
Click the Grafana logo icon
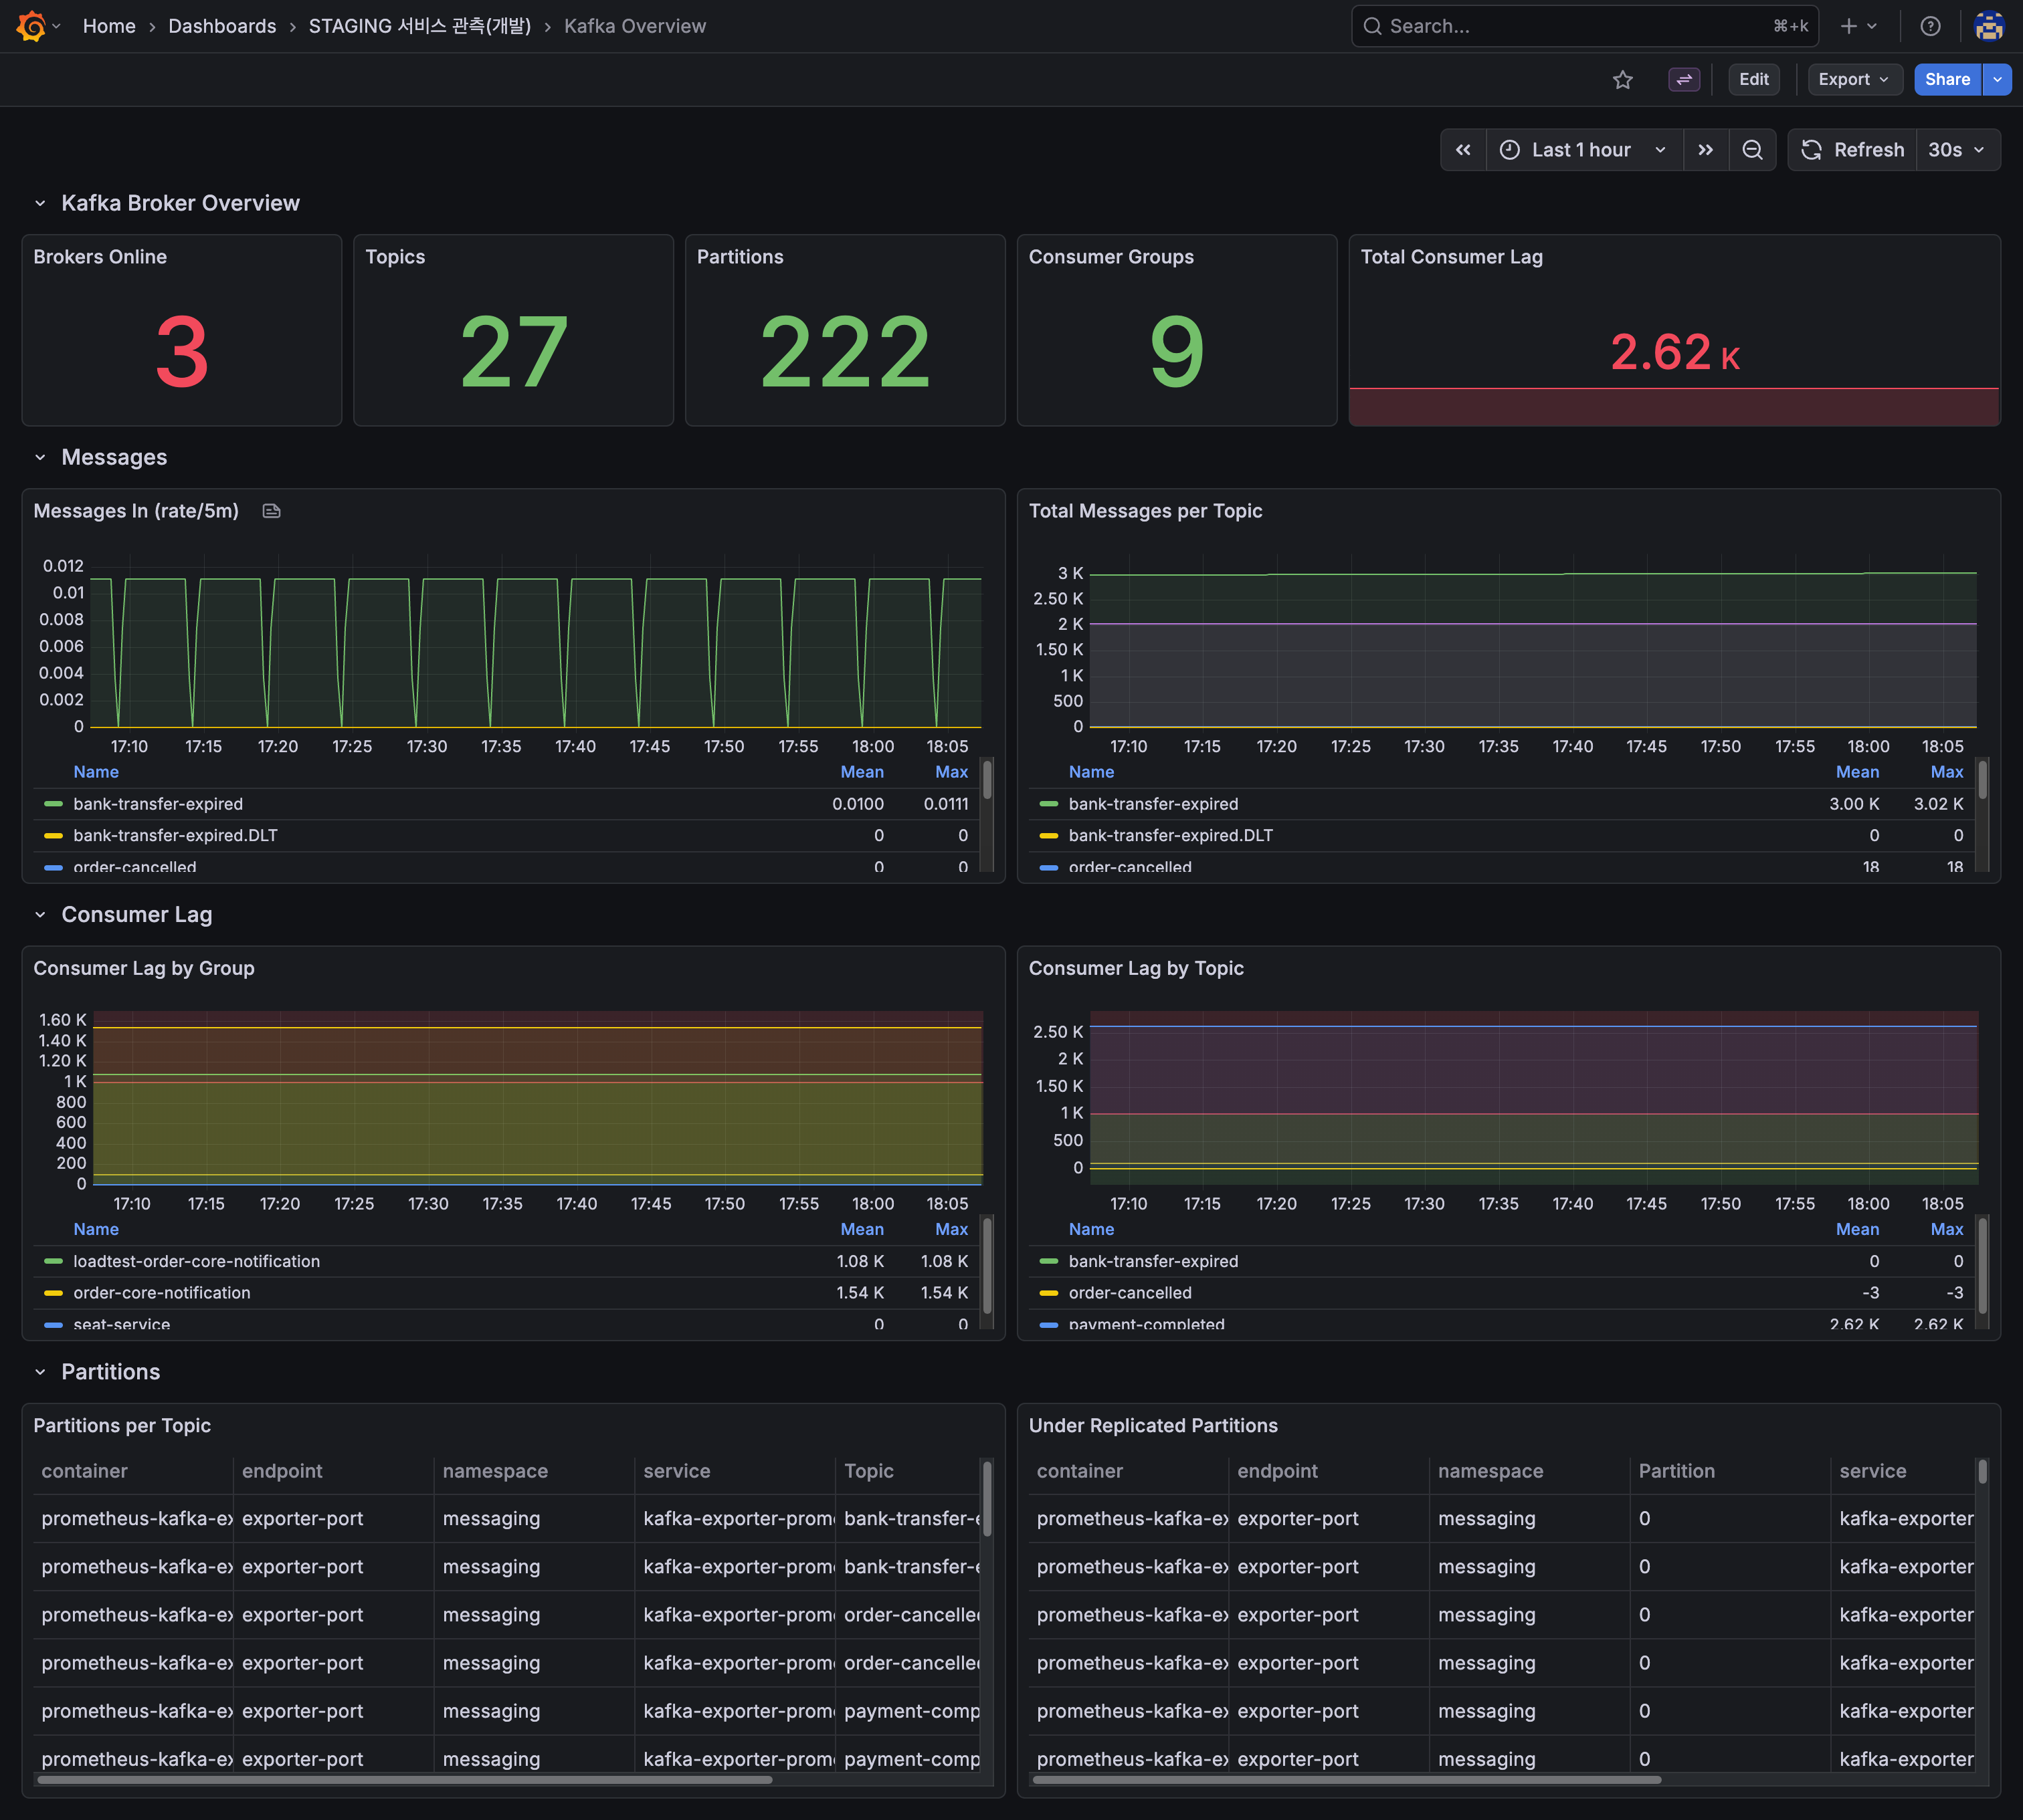[31, 26]
